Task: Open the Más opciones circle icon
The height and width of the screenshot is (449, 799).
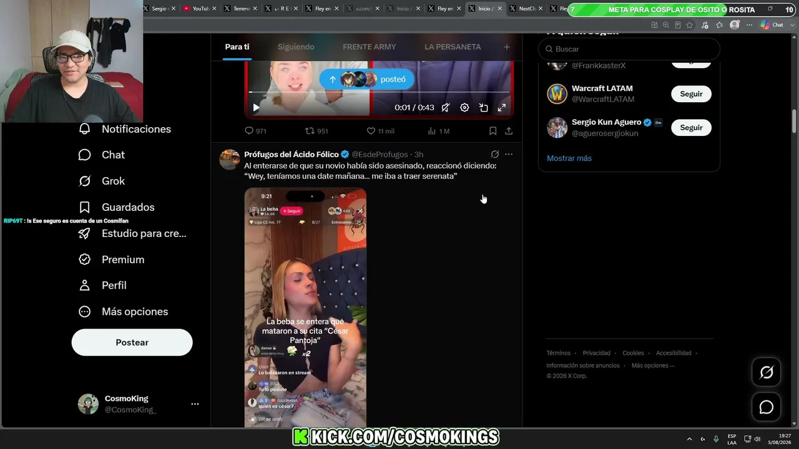Action: click(85, 311)
